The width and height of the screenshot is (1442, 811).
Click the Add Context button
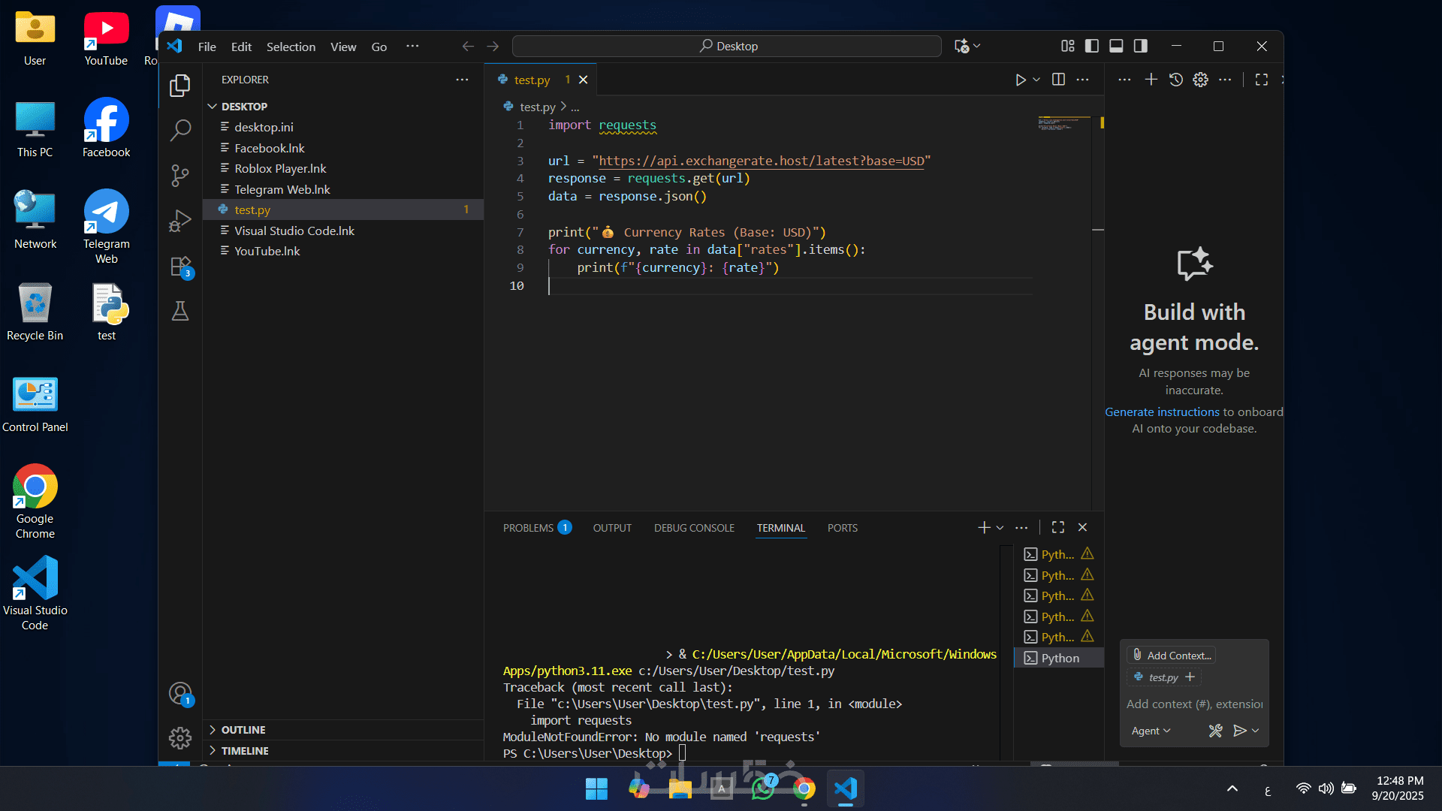1172,656
